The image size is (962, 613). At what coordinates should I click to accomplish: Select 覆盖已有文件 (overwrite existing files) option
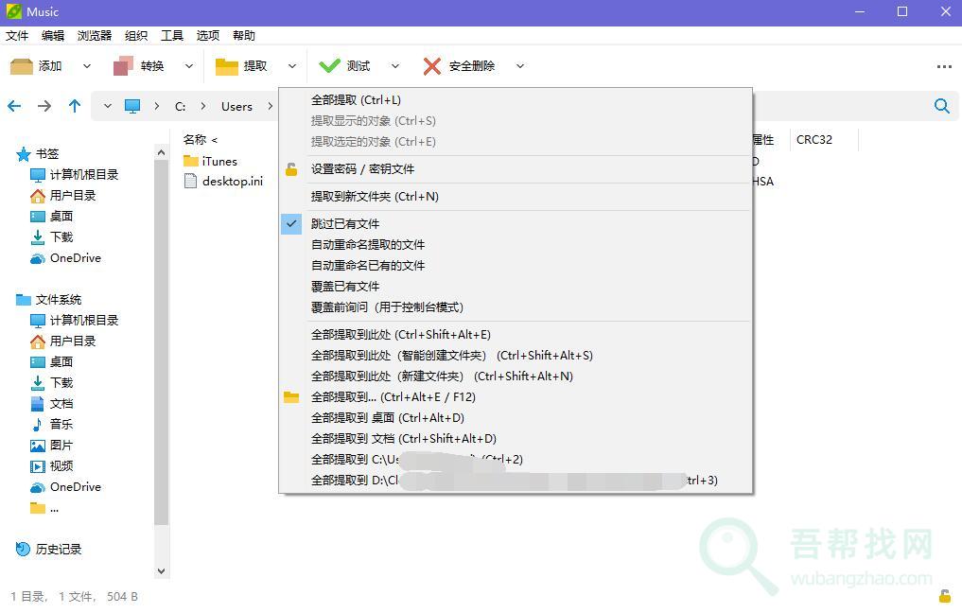(x=345, y=287)
